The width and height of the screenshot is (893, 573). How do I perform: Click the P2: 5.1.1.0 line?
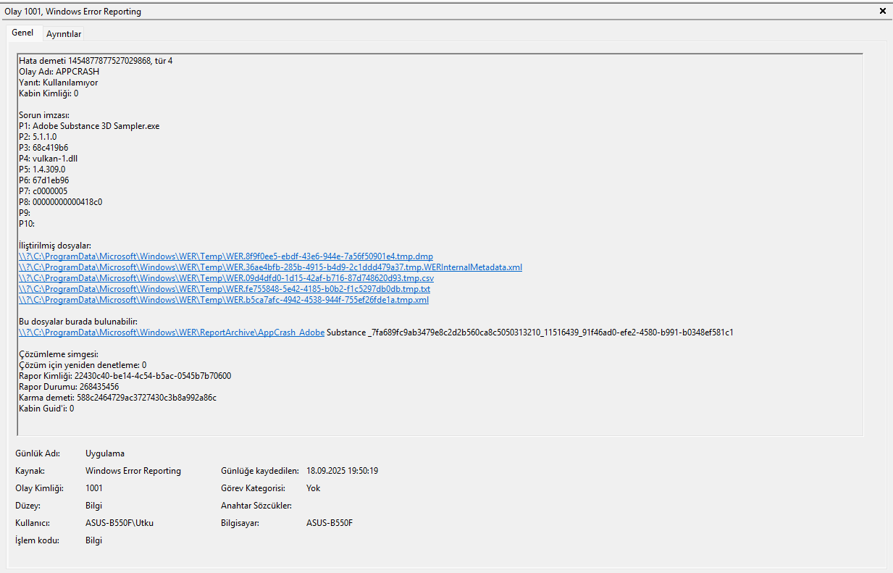[38, 137]
